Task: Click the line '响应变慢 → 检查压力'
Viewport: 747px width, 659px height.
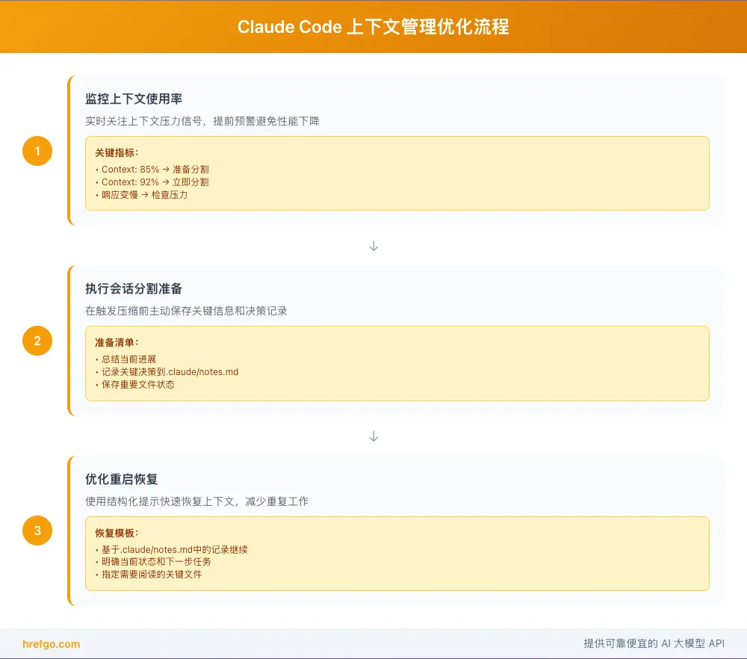Action: point(144,194)
